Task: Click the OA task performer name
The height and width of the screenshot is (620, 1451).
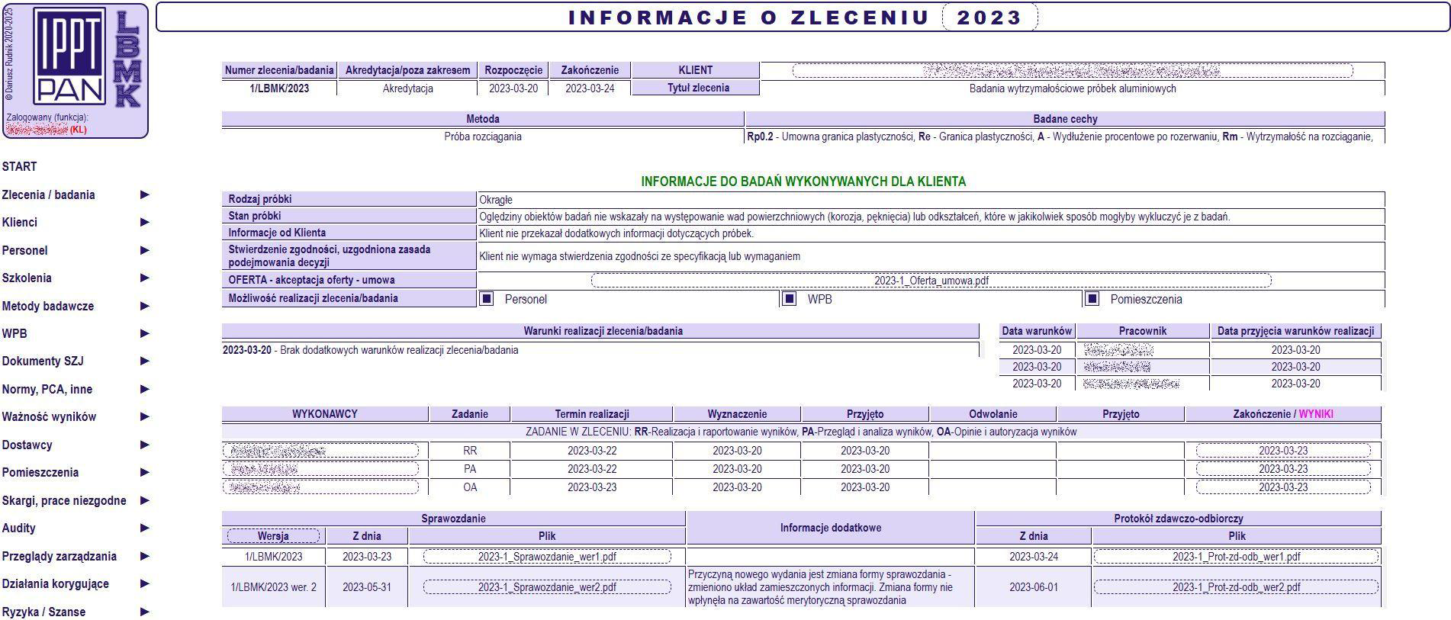Action: coord(320,487)
